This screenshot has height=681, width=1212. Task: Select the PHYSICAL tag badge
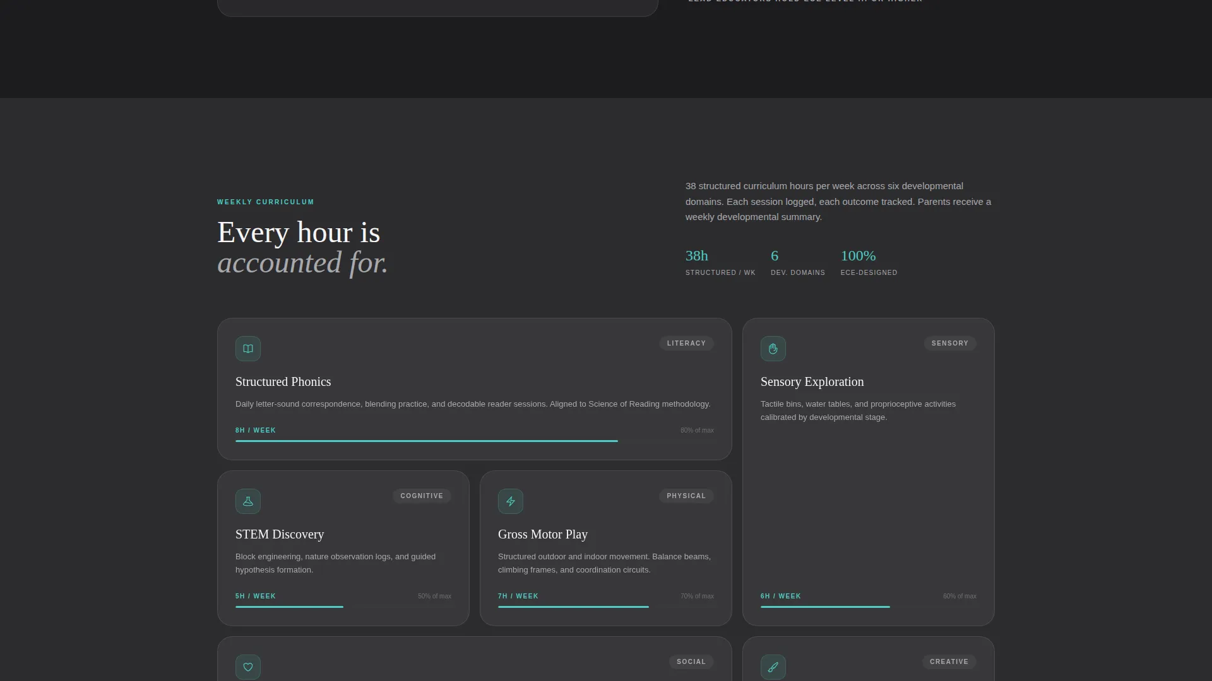point(686,496)
